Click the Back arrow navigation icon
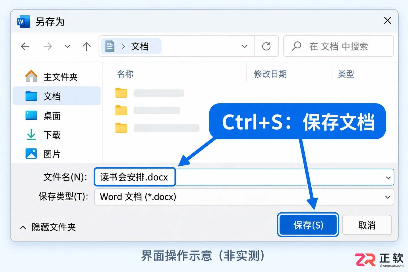Viewport: 408px width, 272px height. click(x=25, y=46)
